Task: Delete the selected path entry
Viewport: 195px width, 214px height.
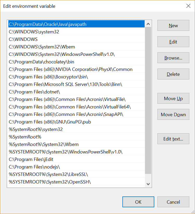Action: [x=173, y=74]
